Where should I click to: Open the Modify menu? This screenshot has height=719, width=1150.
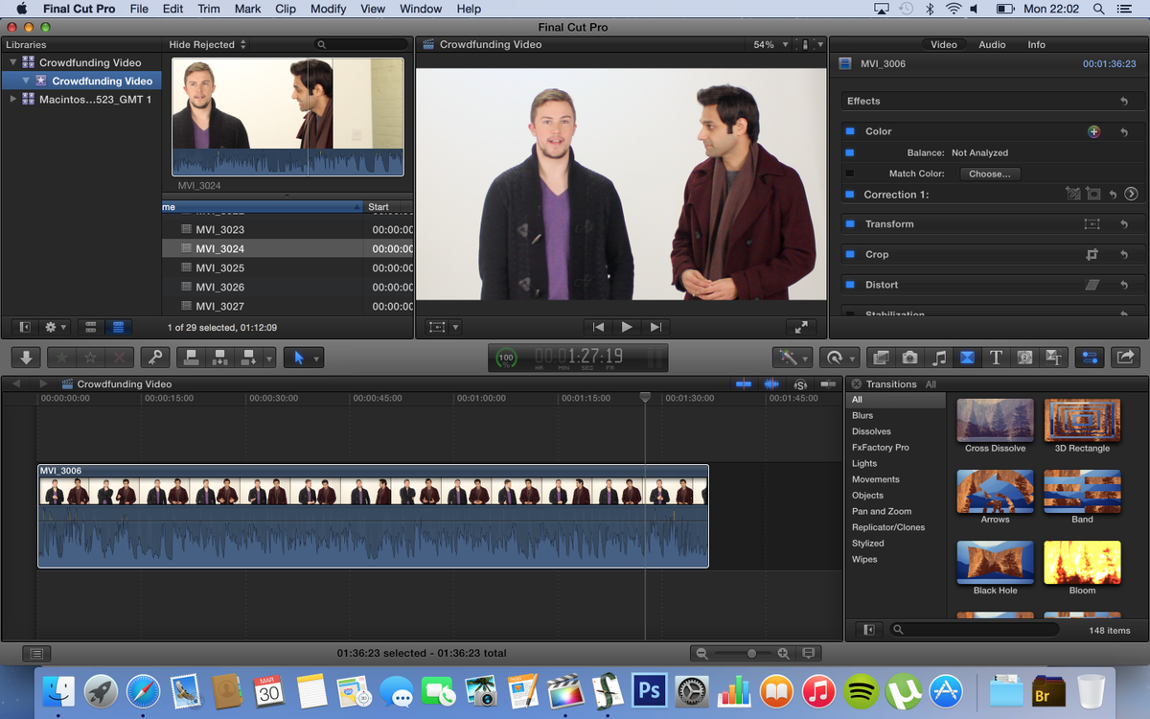[x=328, y=9]
